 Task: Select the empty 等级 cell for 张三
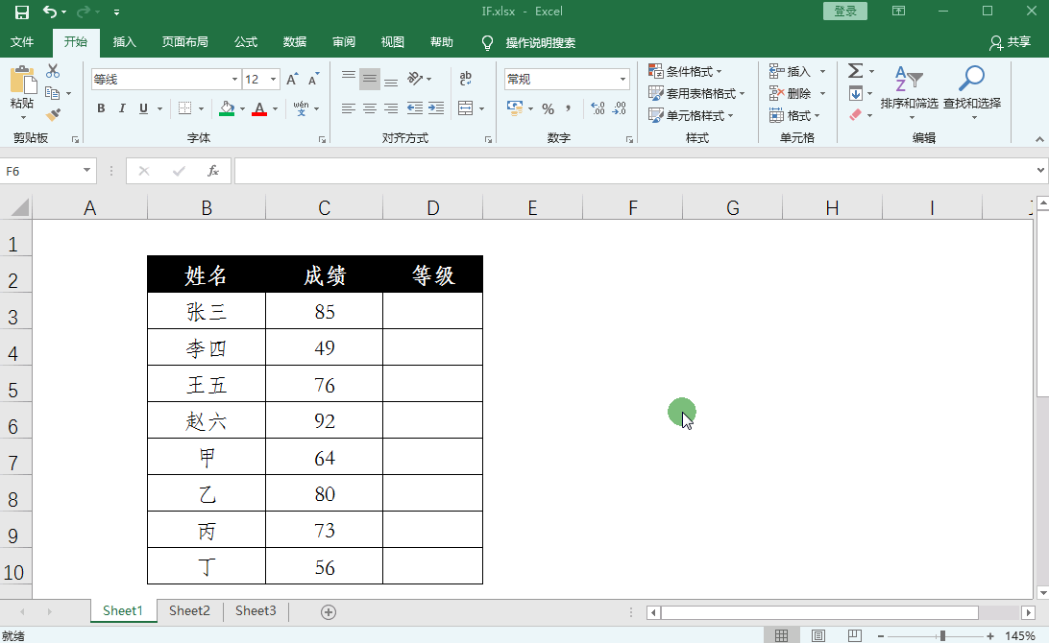[x=432, y=311]
